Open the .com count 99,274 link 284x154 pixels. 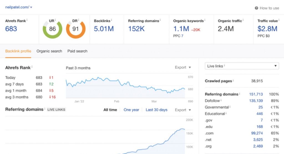257,133
